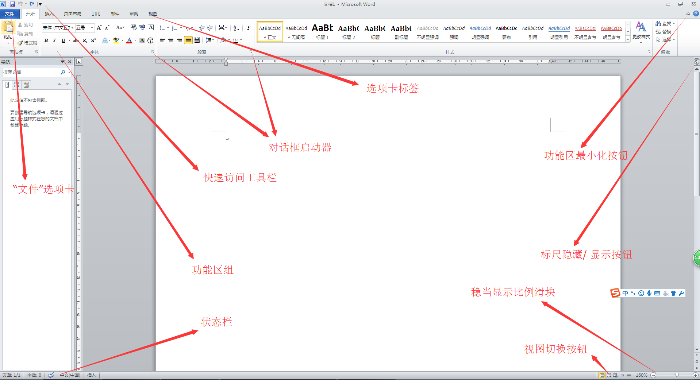
Task: Toggle Italic formatting
Action: coord(54,40)
